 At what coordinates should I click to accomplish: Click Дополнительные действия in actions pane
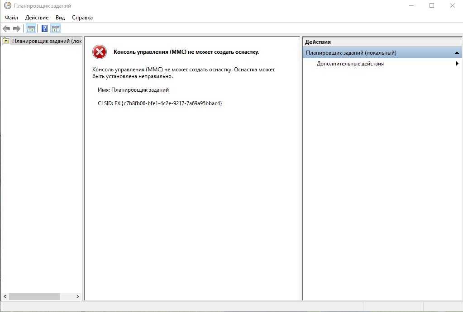pyautogui.click(x=350, y=64)
